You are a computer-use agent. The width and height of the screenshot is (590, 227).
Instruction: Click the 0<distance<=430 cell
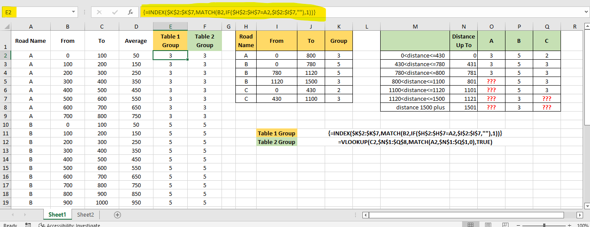[415, 55]
